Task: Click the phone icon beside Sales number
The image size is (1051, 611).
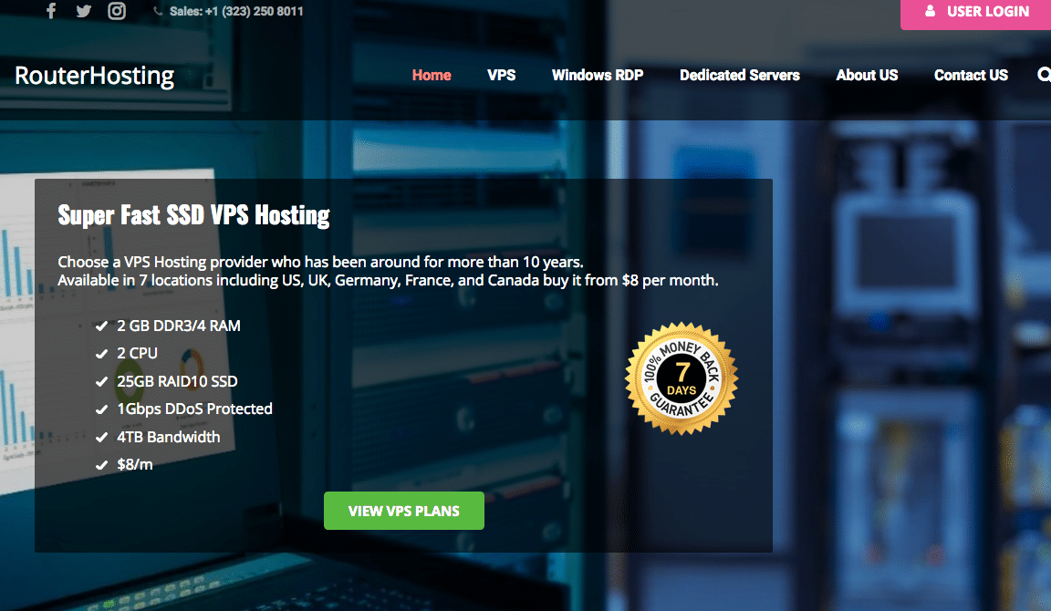Action: 158,11
